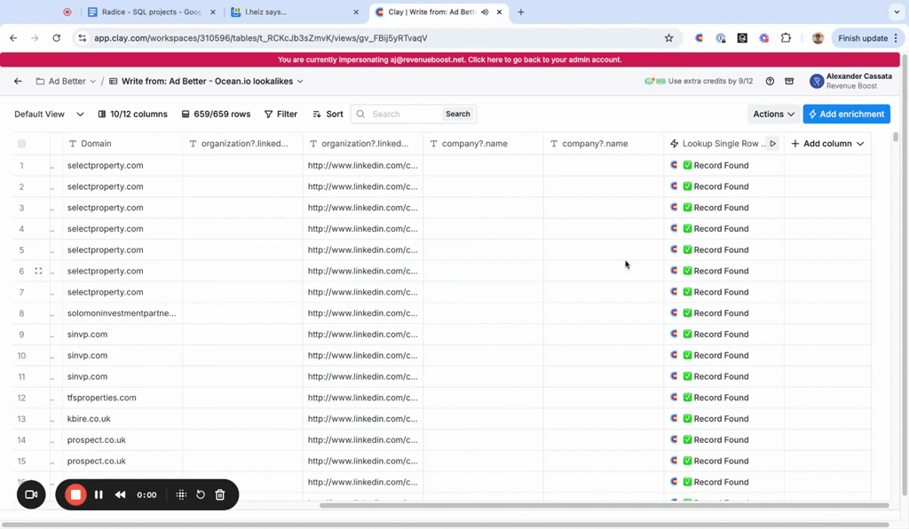Viewport: 909px width, 529px height.
Task: Expand the Actions dropdown menu
Action: click(773, 114)
